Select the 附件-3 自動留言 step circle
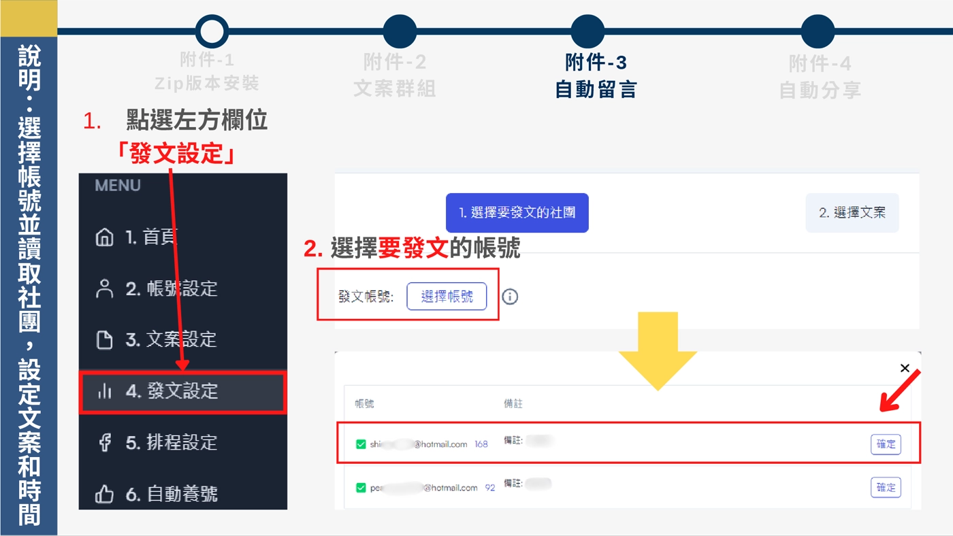Screen dimensions: 953x536 pyautogui.click(x=587, y=31)
